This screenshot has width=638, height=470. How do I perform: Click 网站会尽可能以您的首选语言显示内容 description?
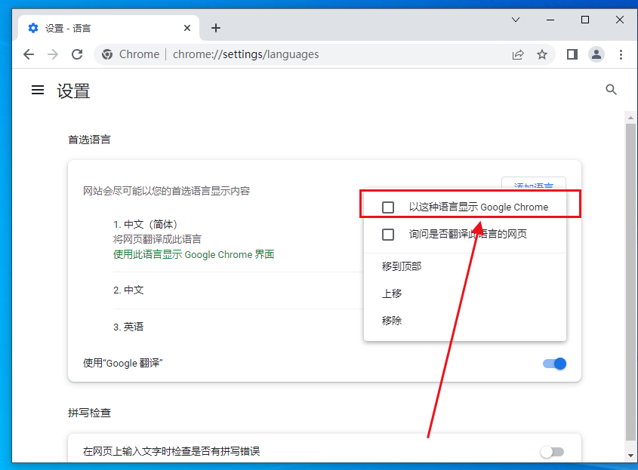(x=166, y=191)
